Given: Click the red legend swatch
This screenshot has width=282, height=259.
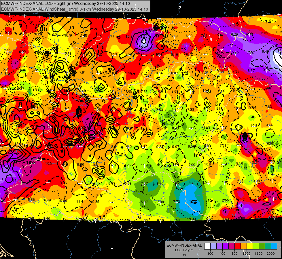Looking at the screenshot, I should pyautogui.click(x=238, y=246).
